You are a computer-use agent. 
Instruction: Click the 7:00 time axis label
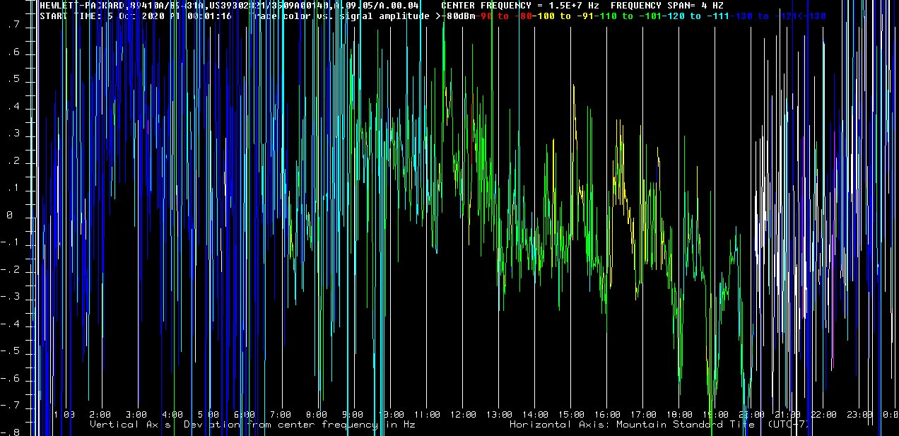pos(281,415)
